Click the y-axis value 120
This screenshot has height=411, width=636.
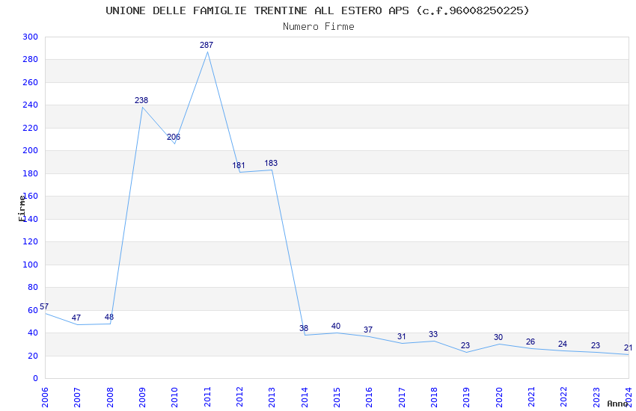31,241
